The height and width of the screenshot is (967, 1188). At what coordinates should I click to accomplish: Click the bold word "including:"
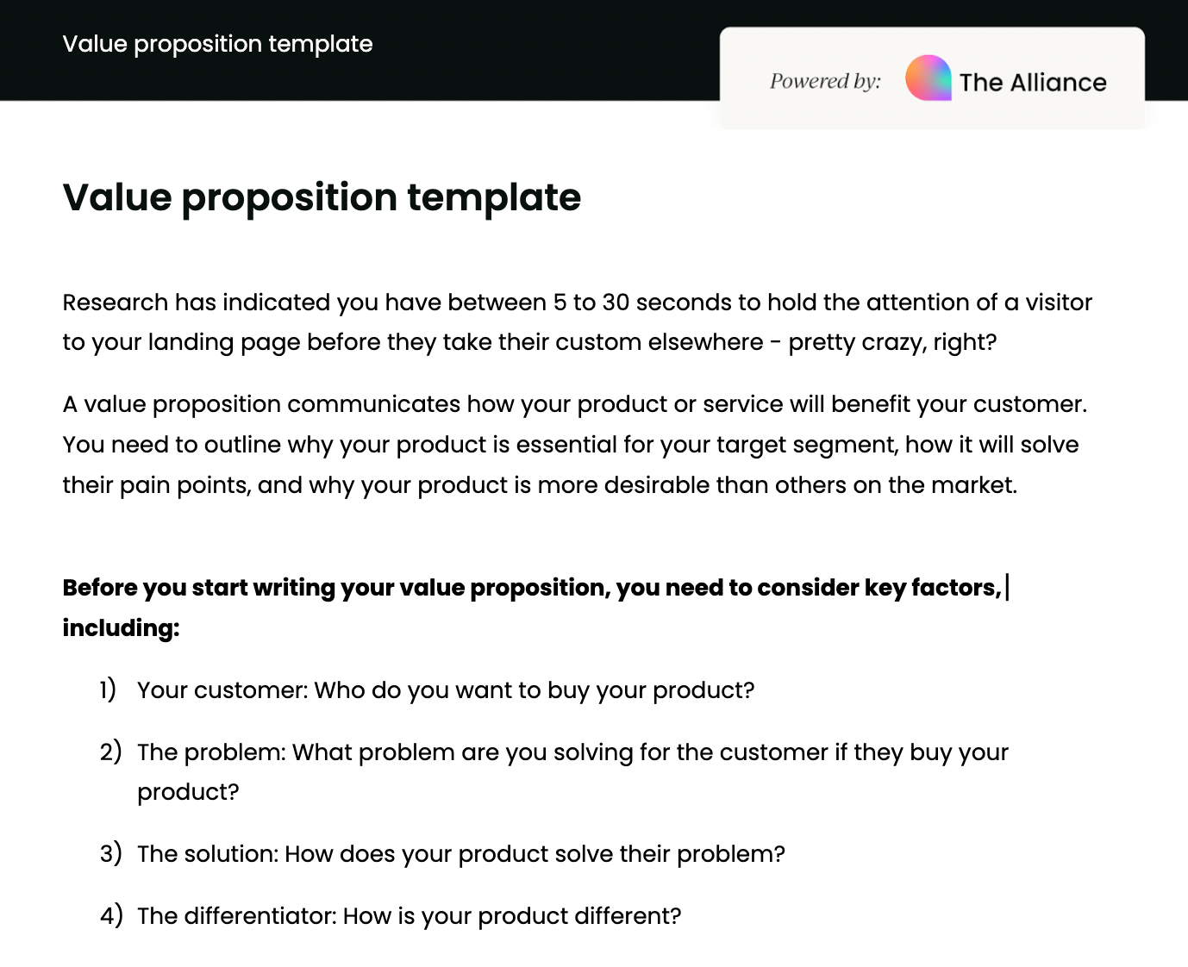point(121,627)
